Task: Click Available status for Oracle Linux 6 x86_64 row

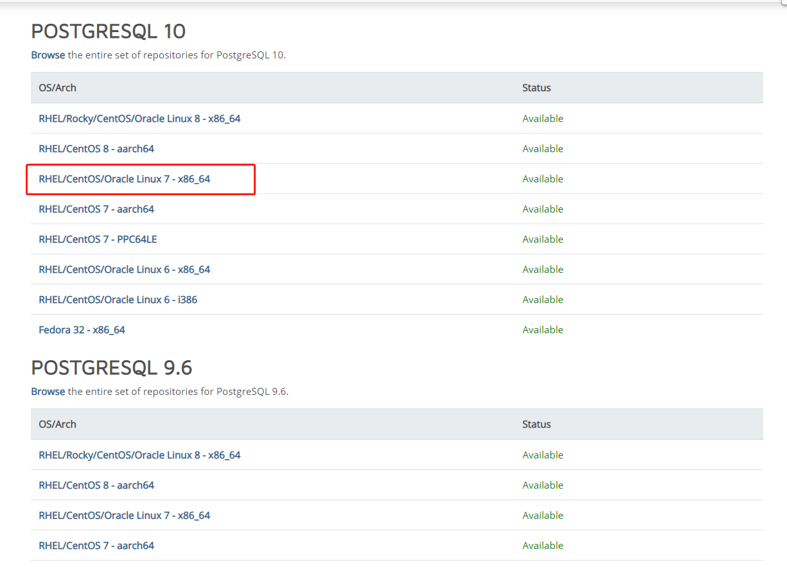Action: (x=543, y=270)
